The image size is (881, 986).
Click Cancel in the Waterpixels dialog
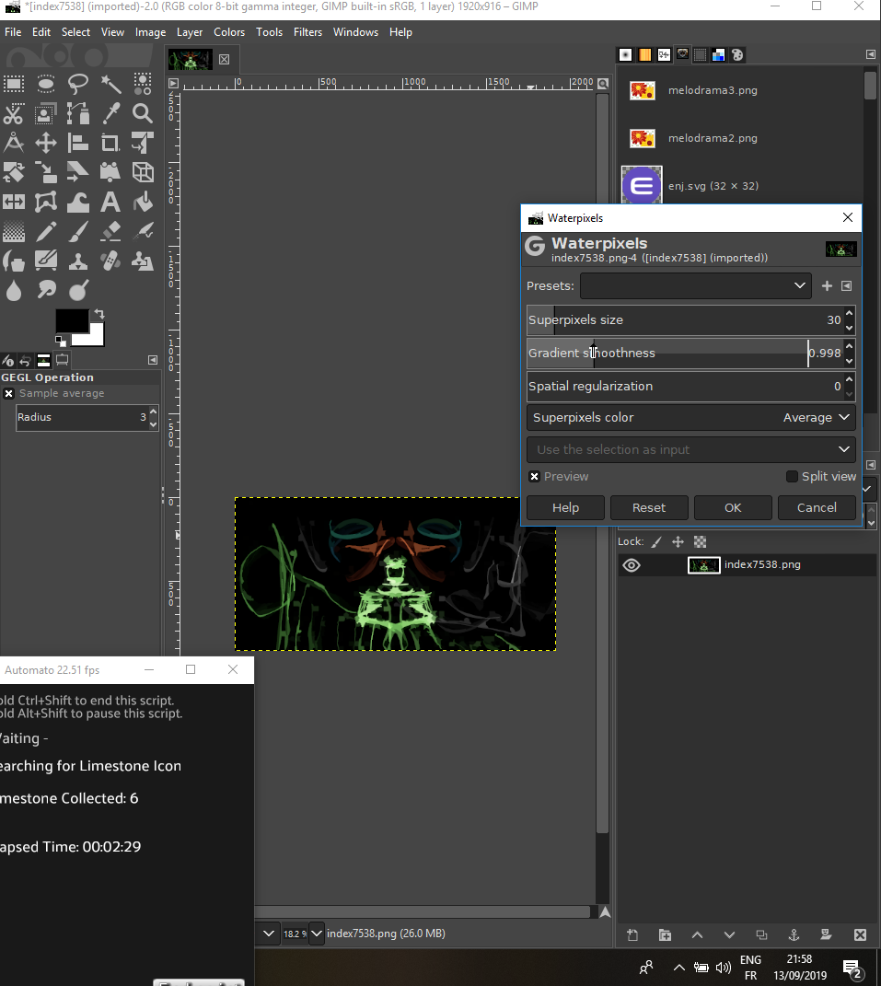817,507
